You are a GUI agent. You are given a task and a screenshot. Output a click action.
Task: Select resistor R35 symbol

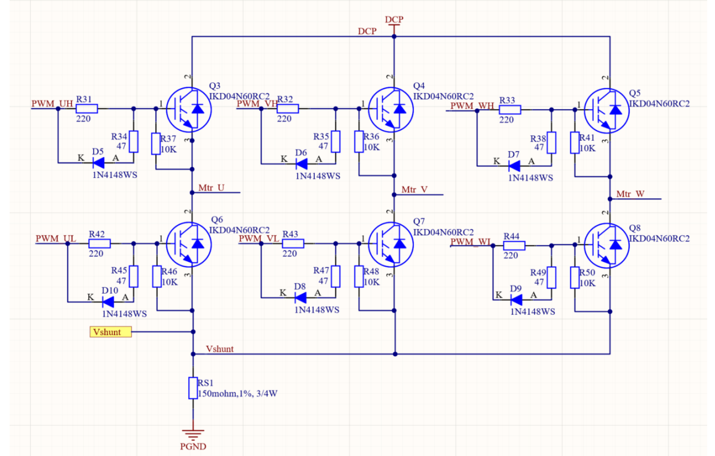[x=336, y=141]
